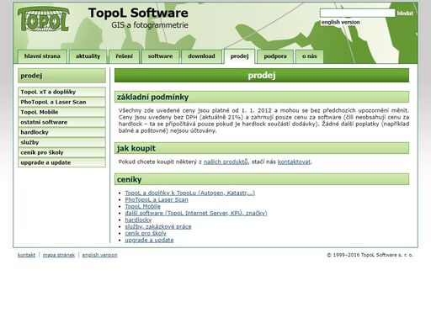Viewport: 431px width, 323px height.
Task: Follow the našich produktů link
Action: click(x=226, y=161)
